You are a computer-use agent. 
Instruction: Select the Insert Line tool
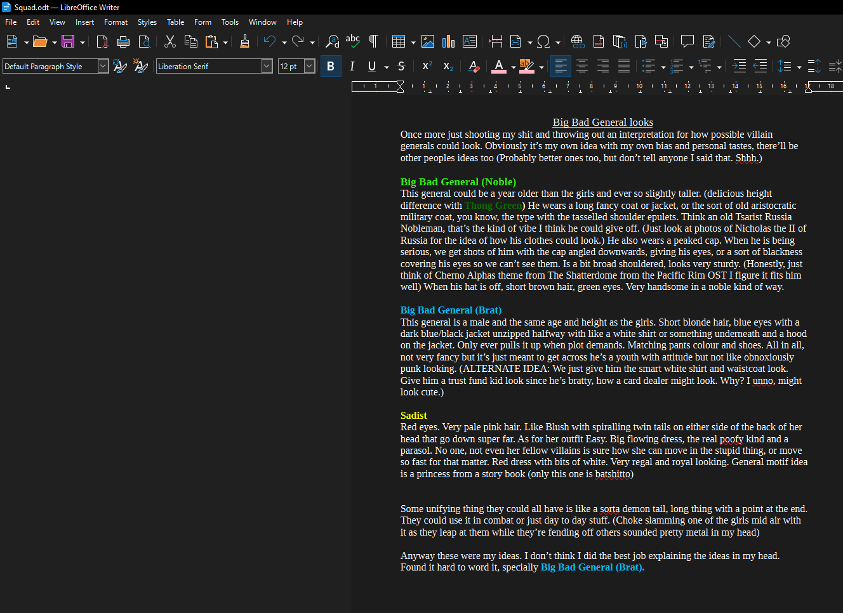point(734,42)
